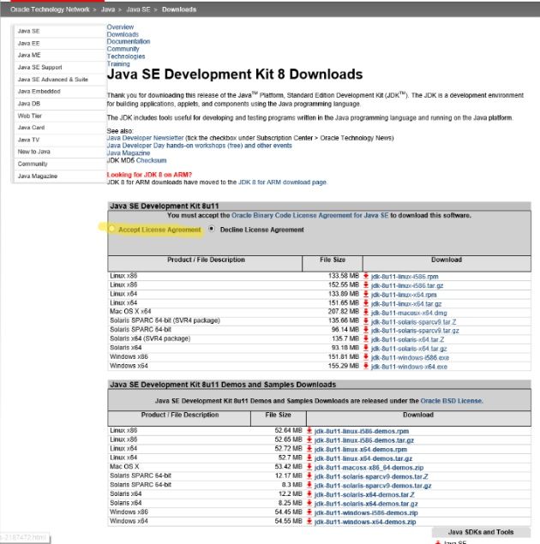This screenshot has width=540, height=544.
Task: Click download icon for jdk-8u11-linux-i586.tar.gz
Action: click(x=366, y=285)
